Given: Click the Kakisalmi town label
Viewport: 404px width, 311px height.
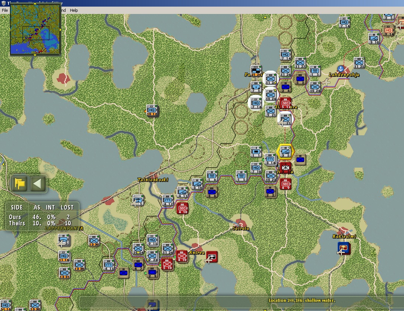Looking at the screenshot, I should (344, 236).
